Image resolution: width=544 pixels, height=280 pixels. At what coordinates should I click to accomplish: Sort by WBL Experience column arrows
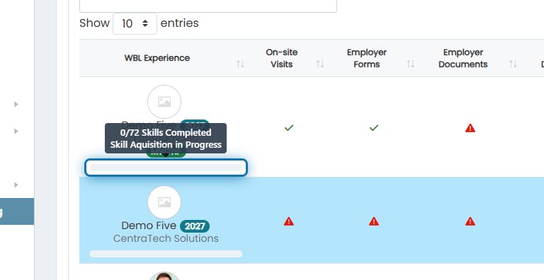click(240, 64)
